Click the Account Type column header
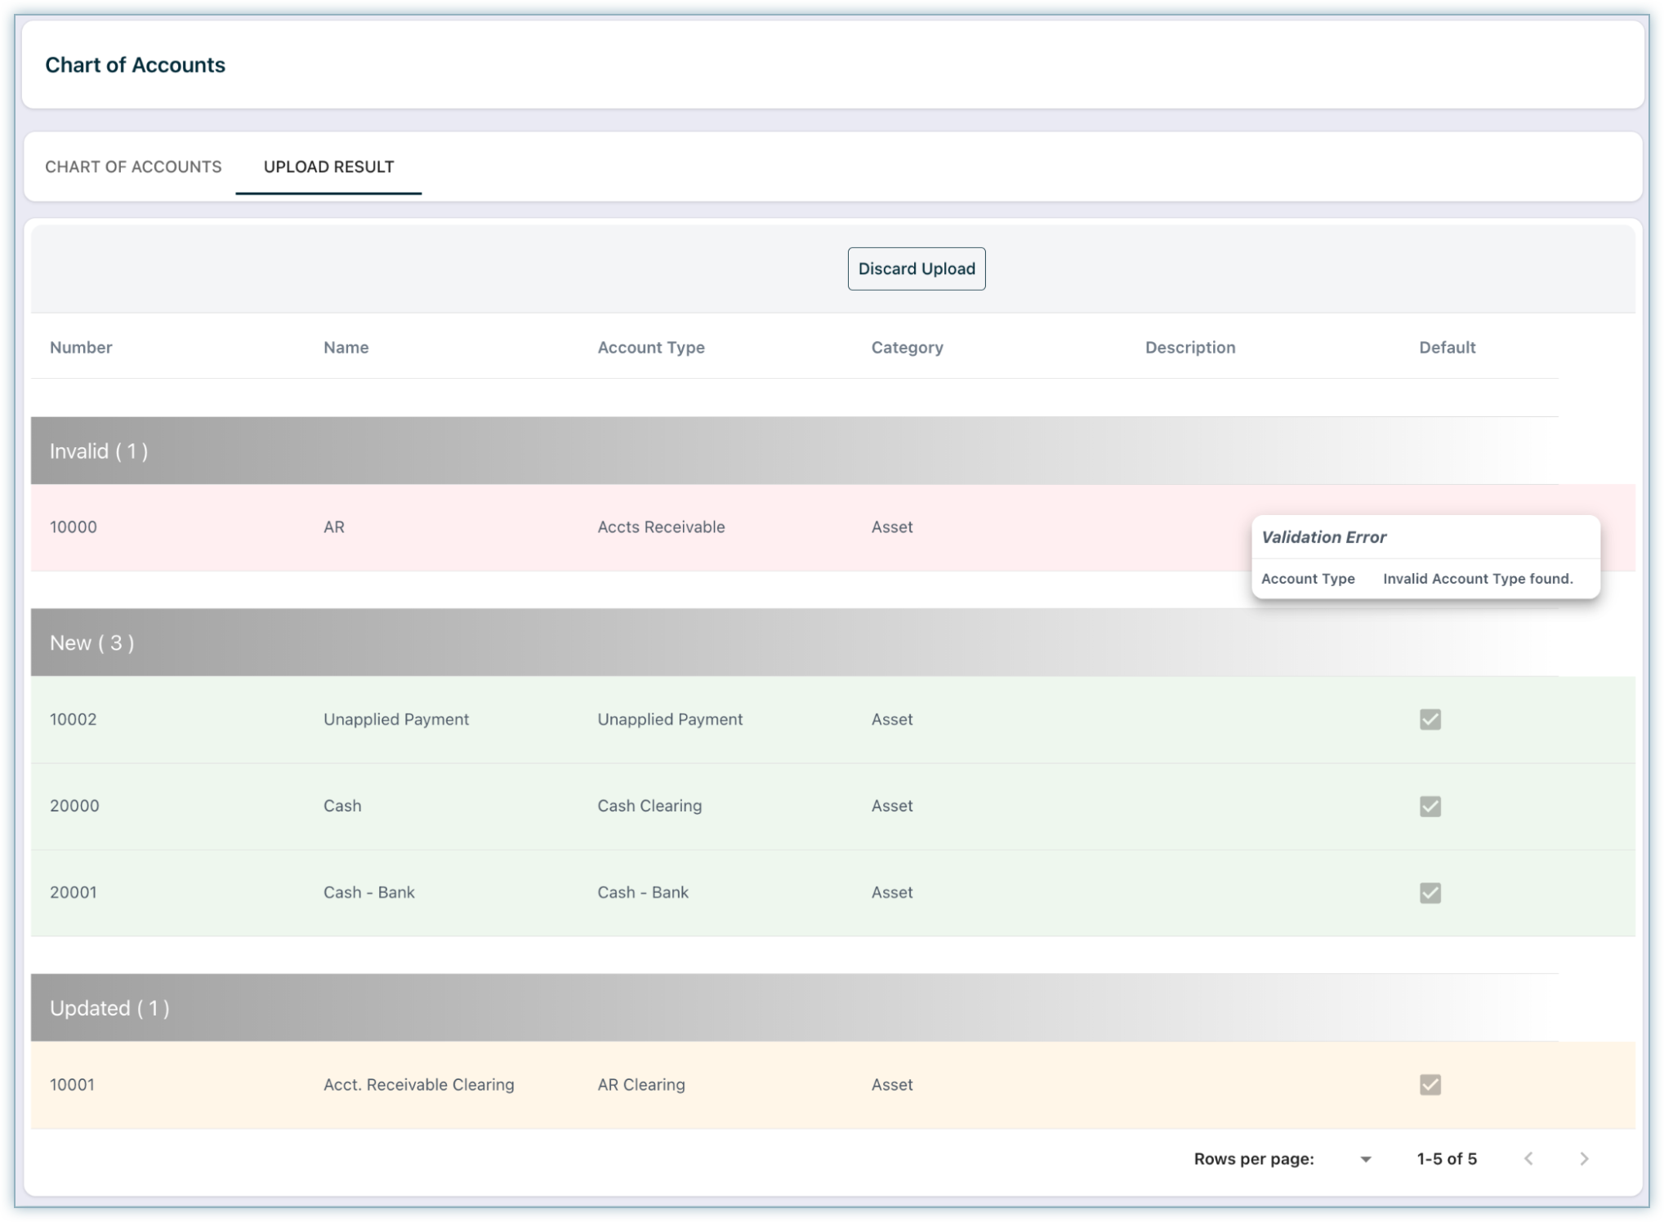 pos(650,347)
